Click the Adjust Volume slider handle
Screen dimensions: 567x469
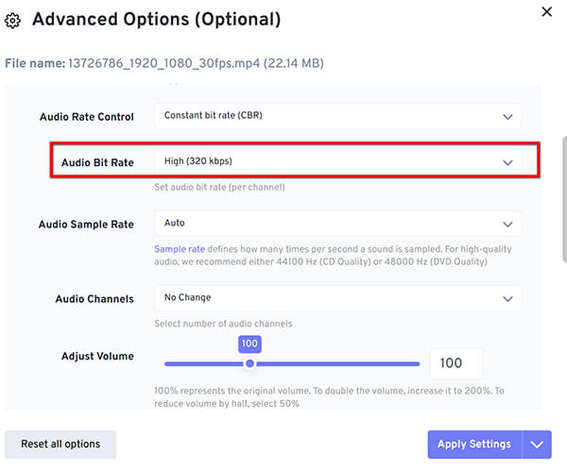point(249,363)
